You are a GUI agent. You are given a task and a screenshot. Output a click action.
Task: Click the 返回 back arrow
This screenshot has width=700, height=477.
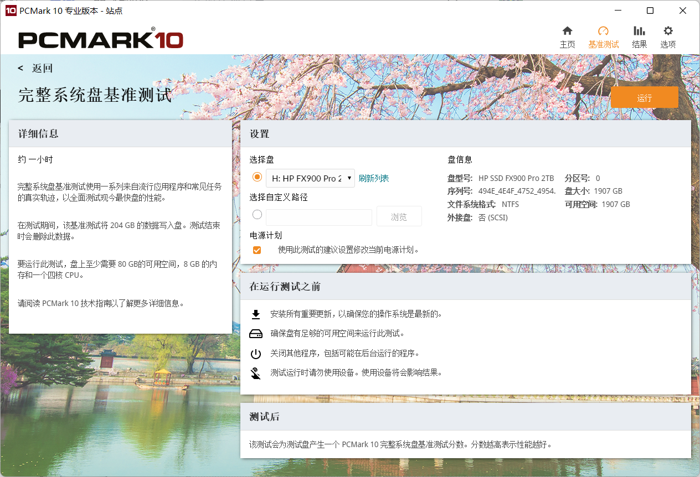click(x=20, y=68)
